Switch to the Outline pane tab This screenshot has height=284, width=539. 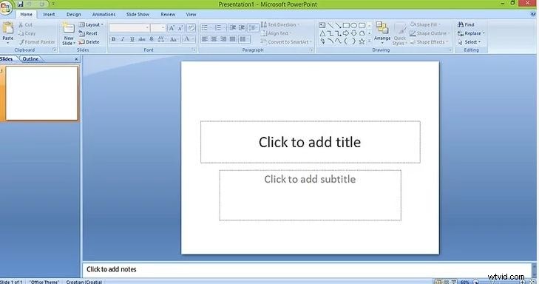click(30, 59)
